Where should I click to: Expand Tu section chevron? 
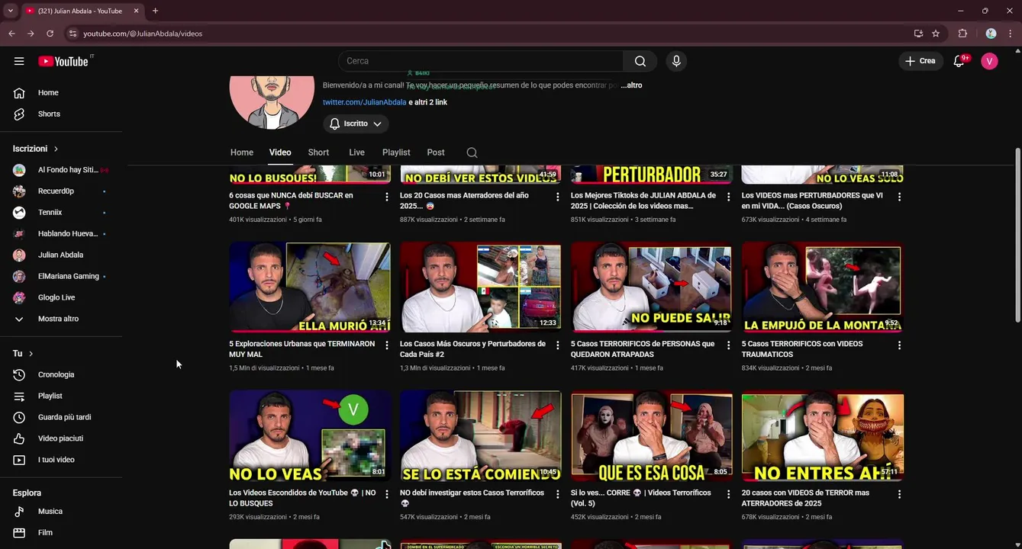click(31, 354)
